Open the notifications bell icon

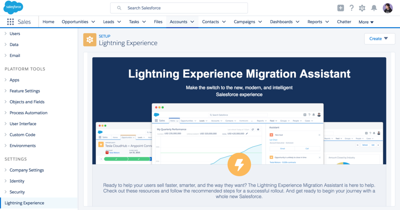coord(374,8)
